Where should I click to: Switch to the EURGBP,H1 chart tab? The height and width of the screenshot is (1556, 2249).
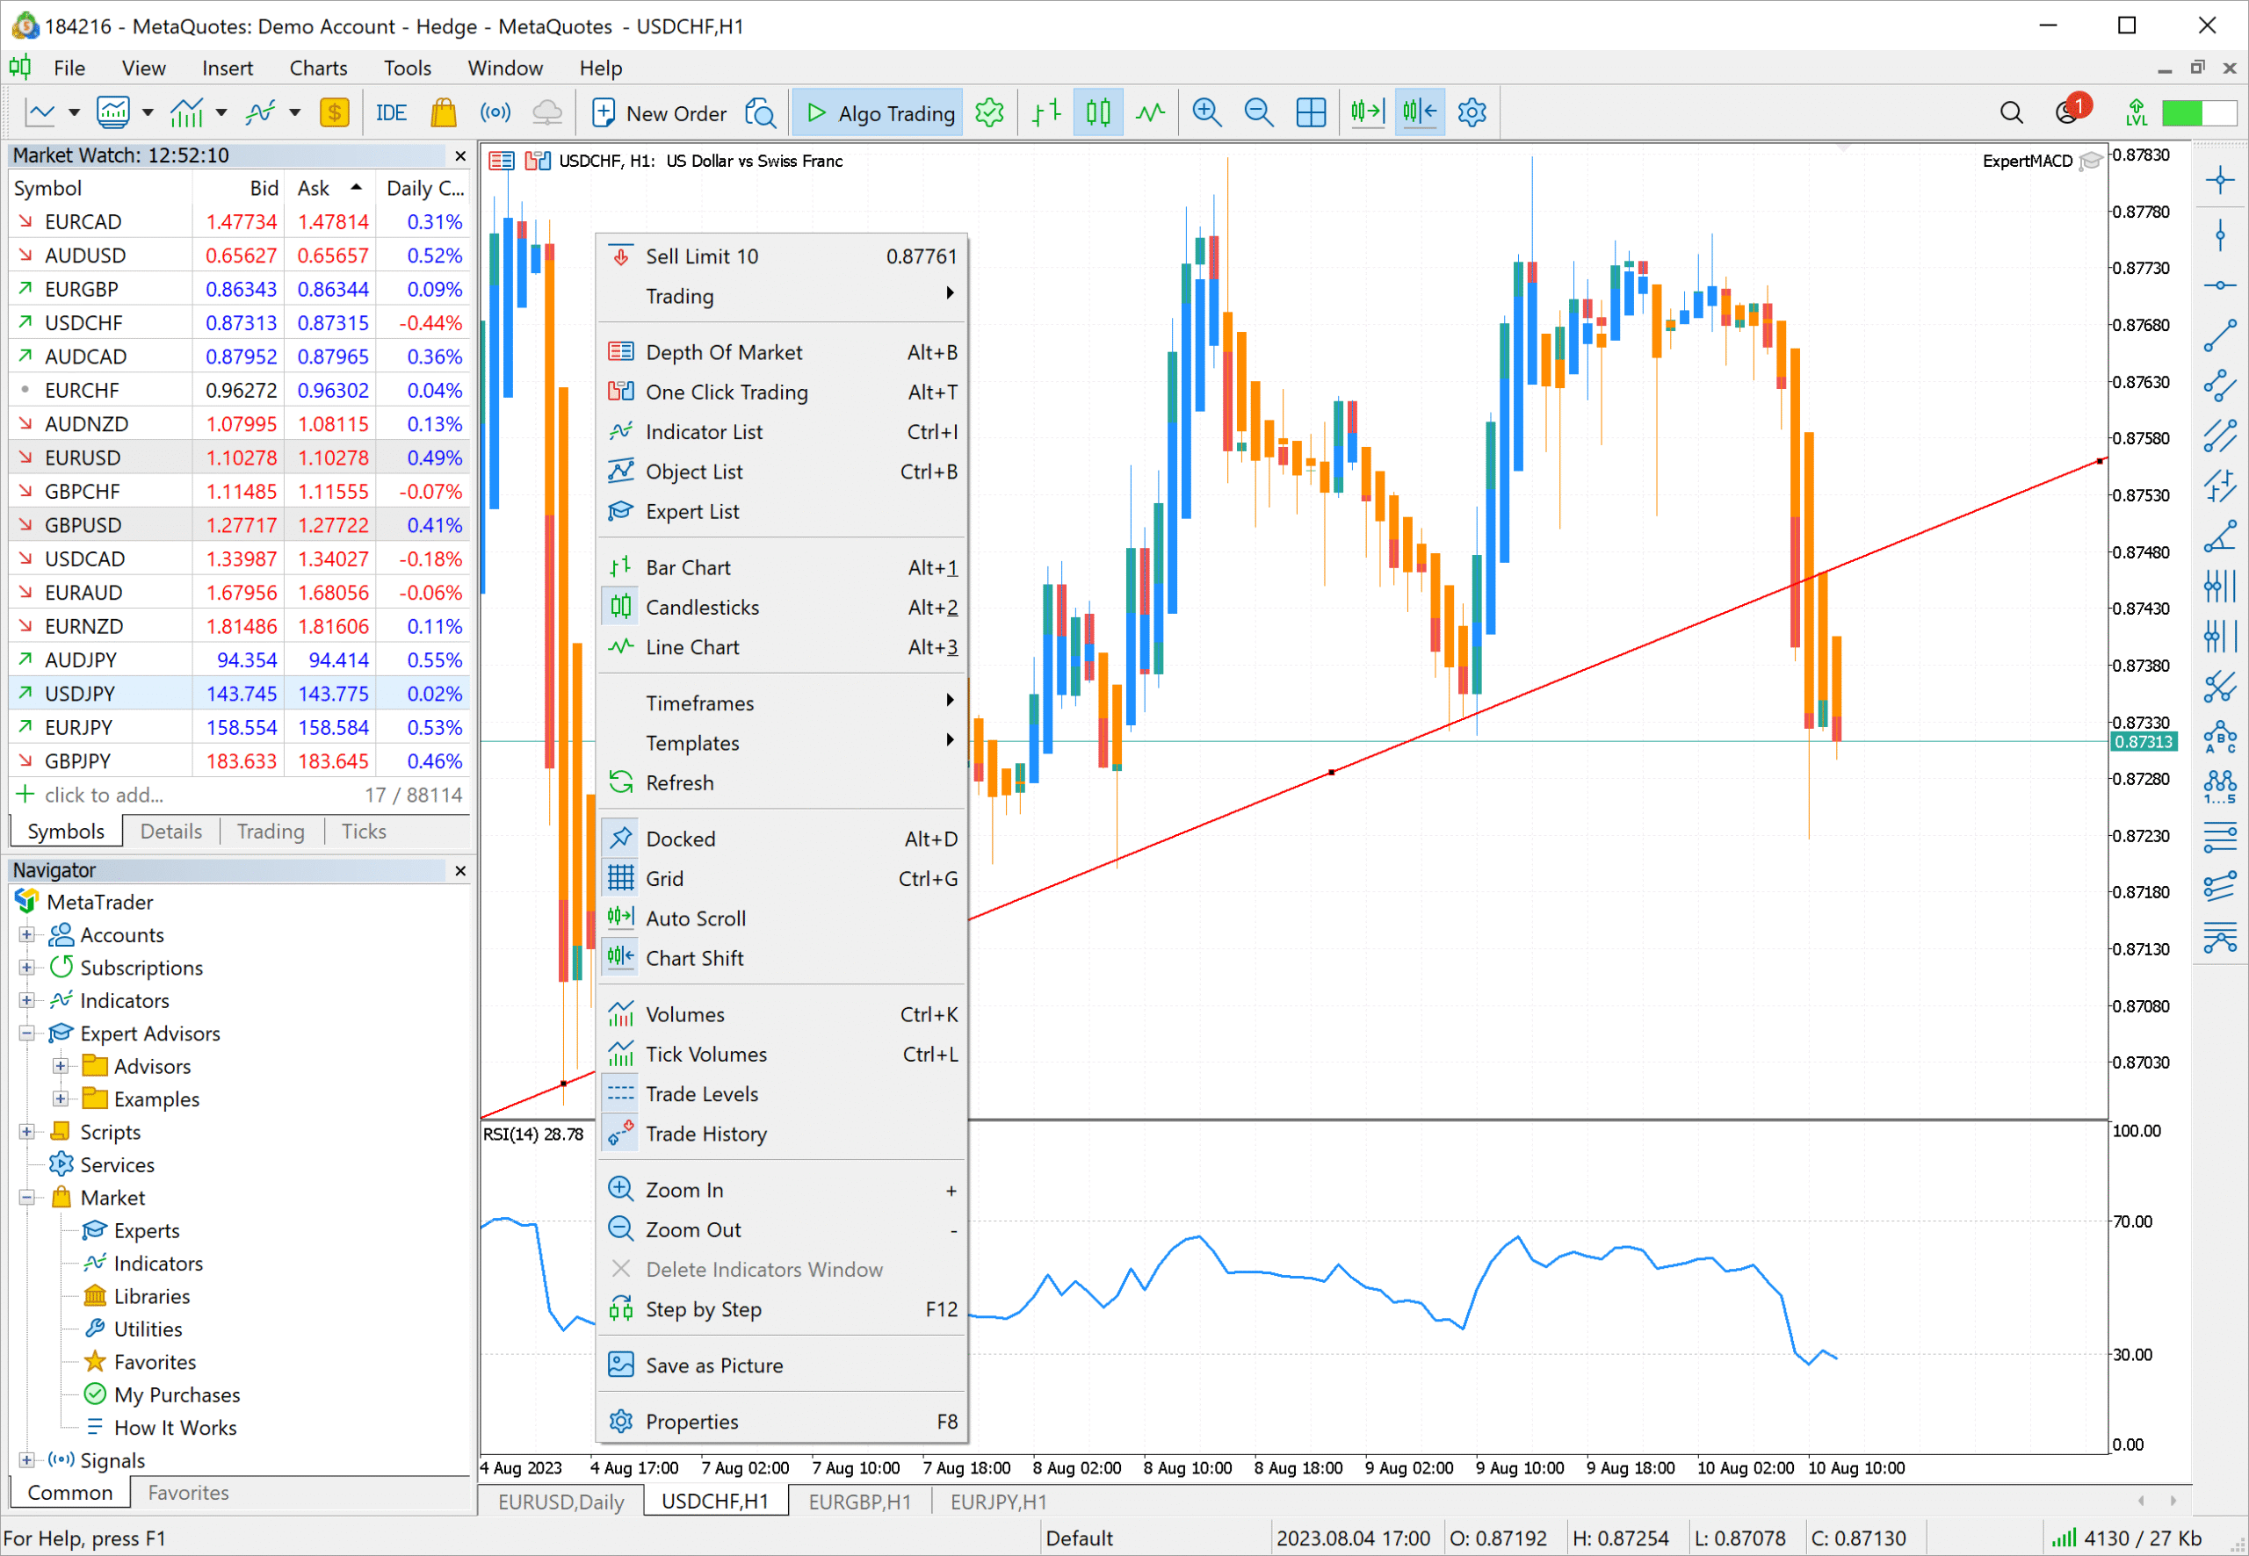click(x=859, y=1502)
